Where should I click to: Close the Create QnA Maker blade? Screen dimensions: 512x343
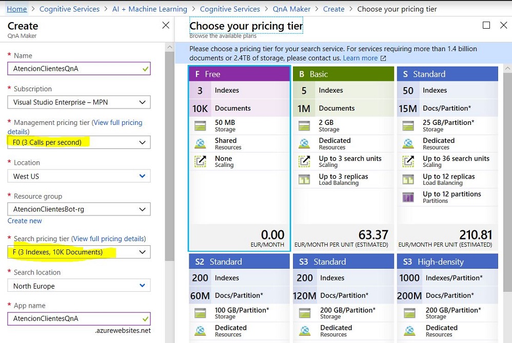(x=166, y=25)
